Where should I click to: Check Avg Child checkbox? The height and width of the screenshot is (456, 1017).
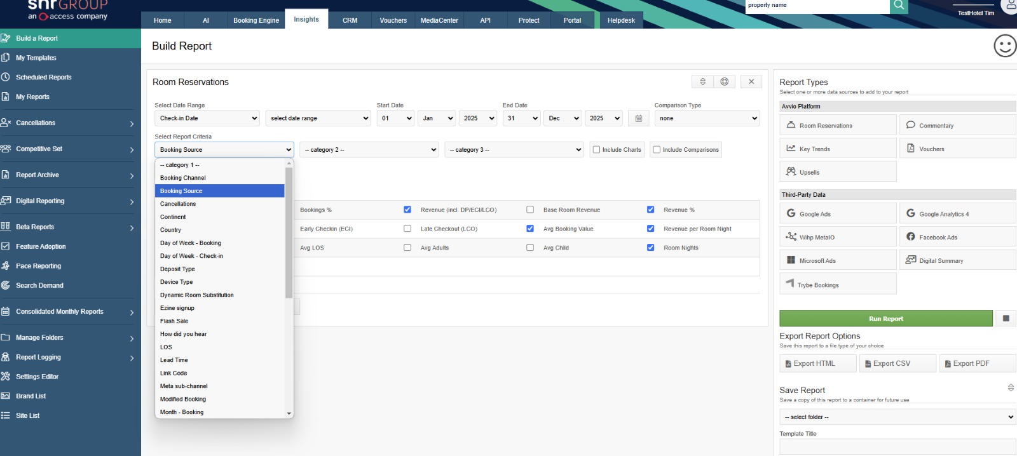pos(530,248)
